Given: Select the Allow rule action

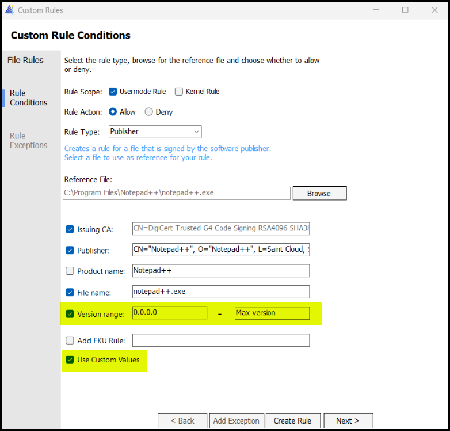Looking at the screenshot, I should (113, 111).
